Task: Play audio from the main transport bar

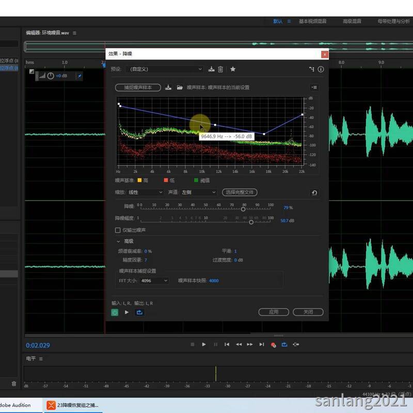Action: (x=203, y=344)
